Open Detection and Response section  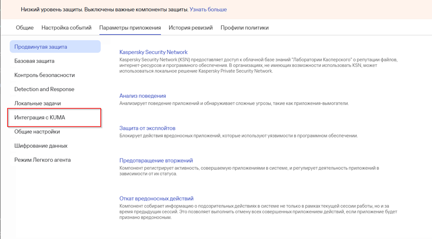[x=44, y=89]
